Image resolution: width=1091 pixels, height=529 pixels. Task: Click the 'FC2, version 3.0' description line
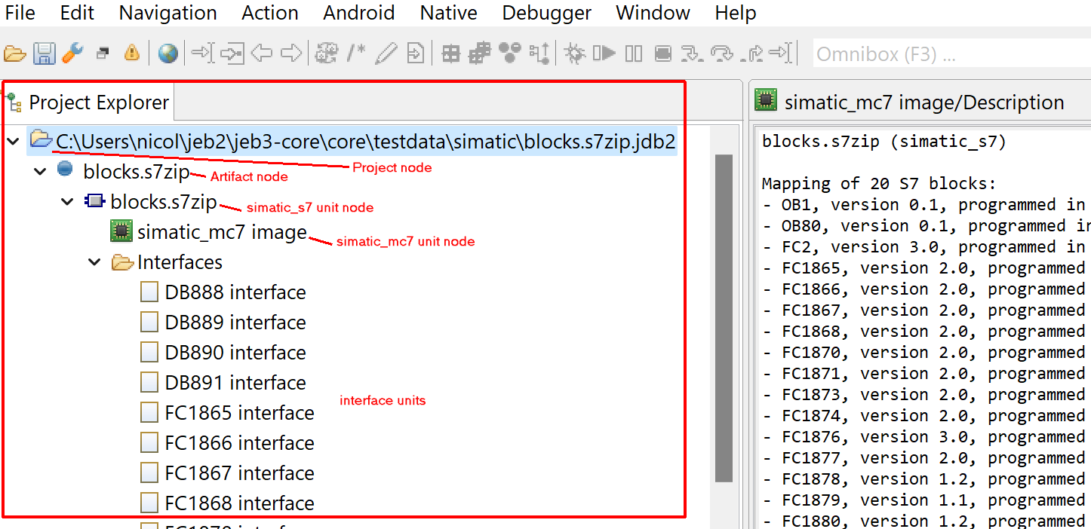coord(924,247)
